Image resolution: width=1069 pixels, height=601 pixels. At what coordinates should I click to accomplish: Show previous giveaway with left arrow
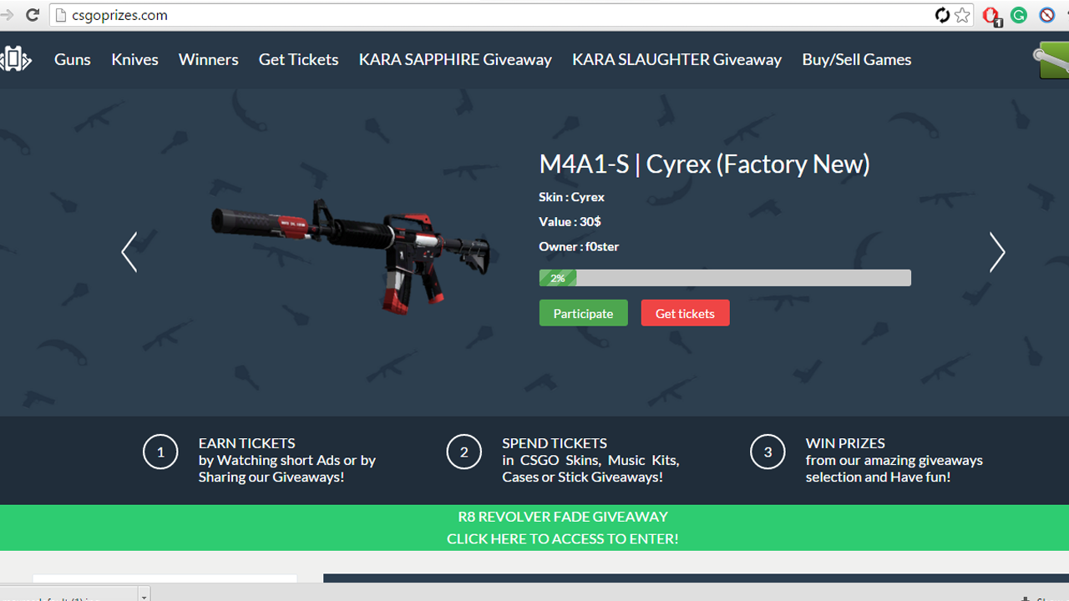[x=129, y=252]
